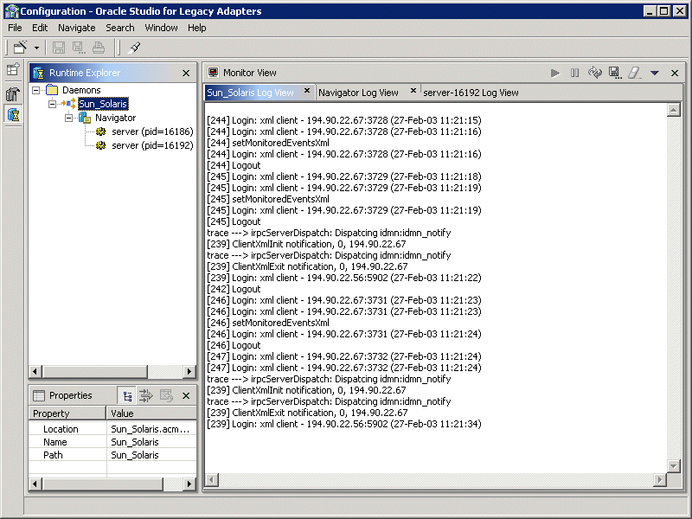Click the log view horizontal scroll left arrow
The image size is (692, 519).
tap(212, 480)
